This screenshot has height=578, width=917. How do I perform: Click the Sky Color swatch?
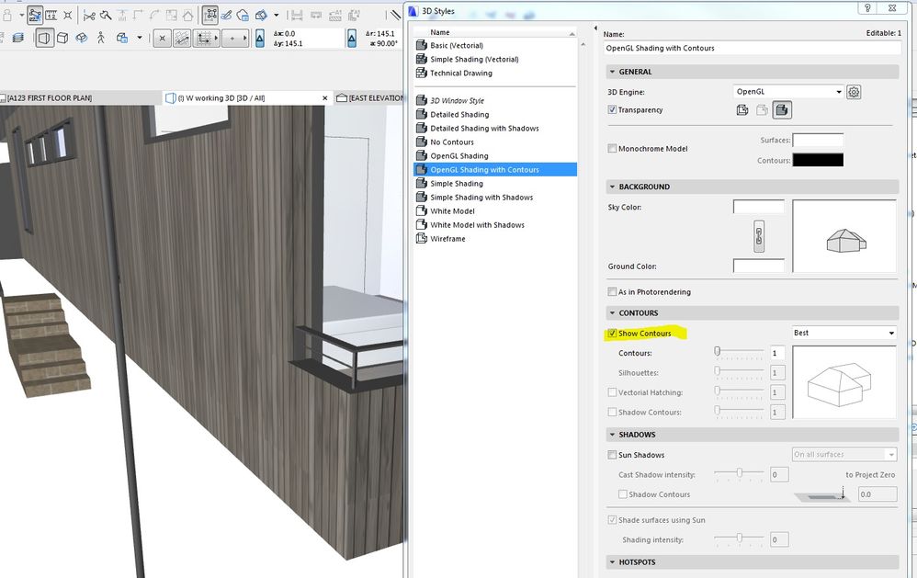758,207
